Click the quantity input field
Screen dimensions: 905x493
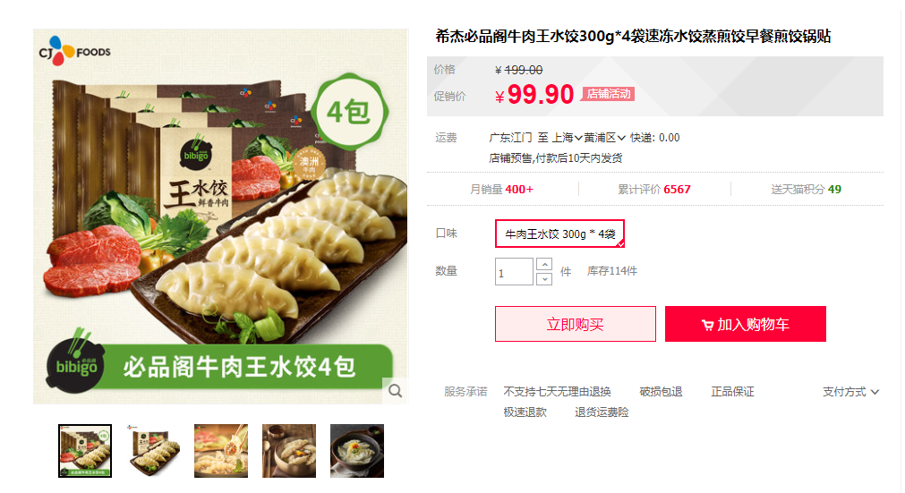point(514,272)
